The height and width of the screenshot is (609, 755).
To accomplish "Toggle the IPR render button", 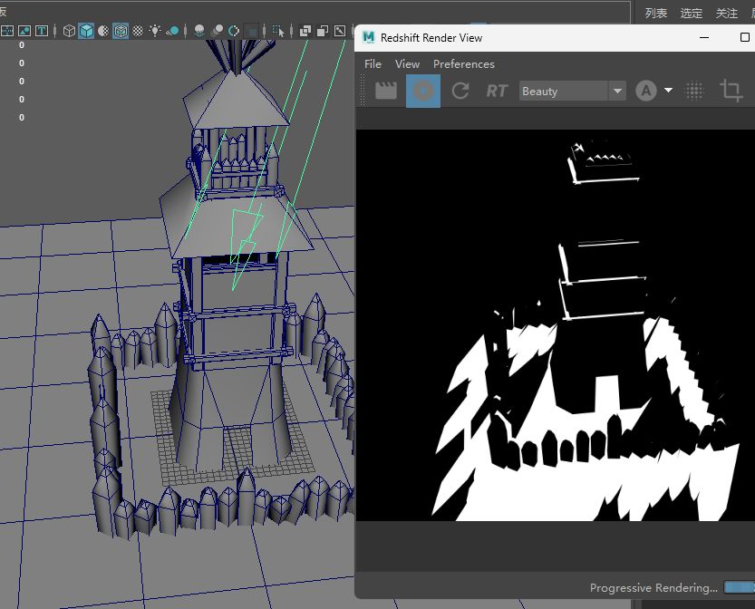I will 422,91.
